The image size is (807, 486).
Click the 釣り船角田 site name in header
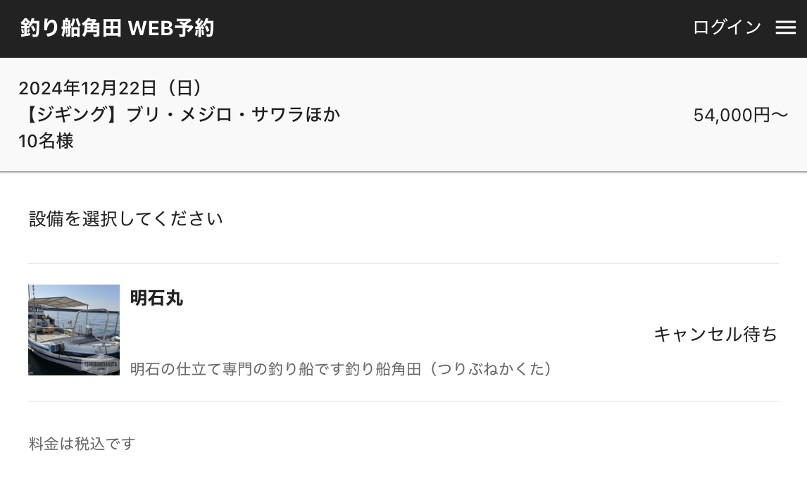70,27
